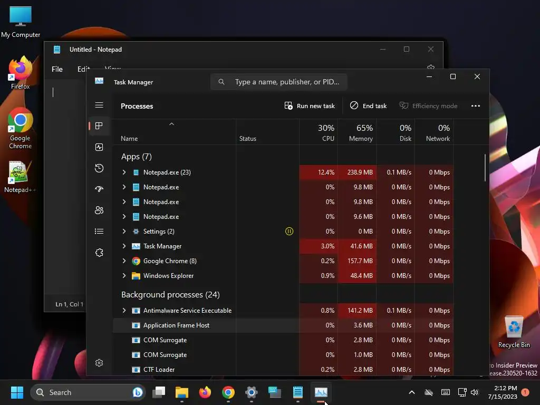Open Notepad++ desktop shortcut

click(x=20, y=177)
